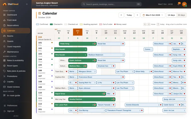
Task: Click the Rooms bed icon
Action: pyautogui.click(x=5, y=36)
